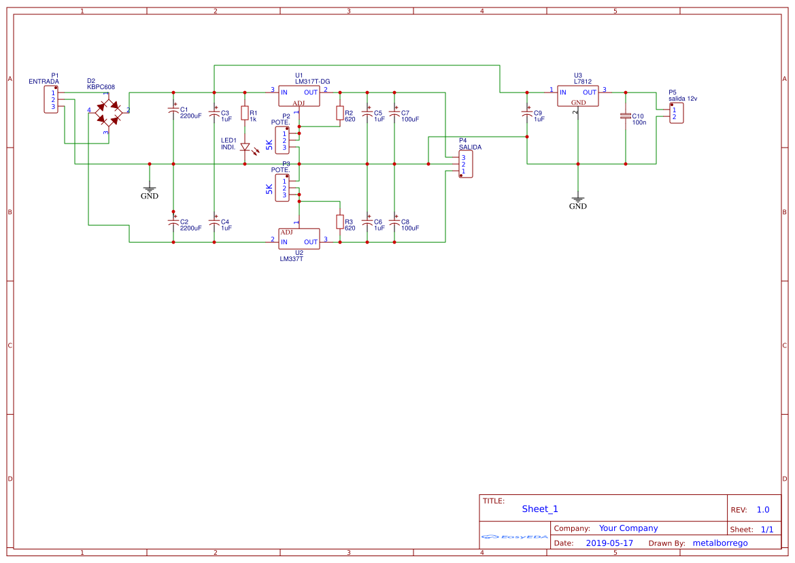The image size is (795, 563).
Task: Click the GND symbol under regulator U3
Action: (577, 200)
